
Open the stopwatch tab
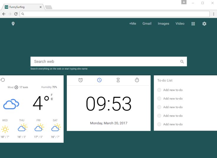[137, 80]
